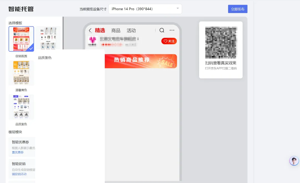300x183 pixels.
Task: Click the 智能促销 module
Action: (x=22, y=169)
